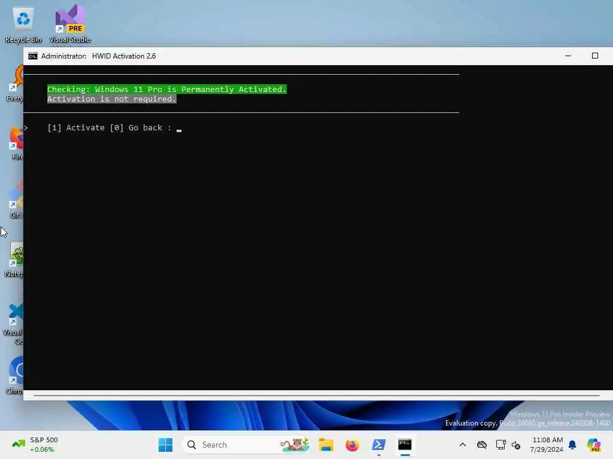Click the title "HWID Activation 2.6"

124,56
